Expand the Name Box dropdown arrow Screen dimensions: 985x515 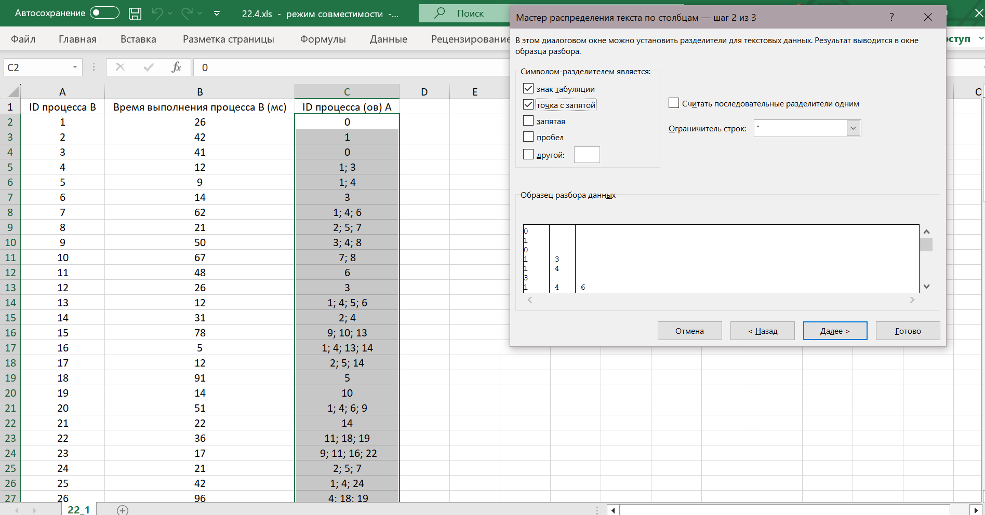75,67
